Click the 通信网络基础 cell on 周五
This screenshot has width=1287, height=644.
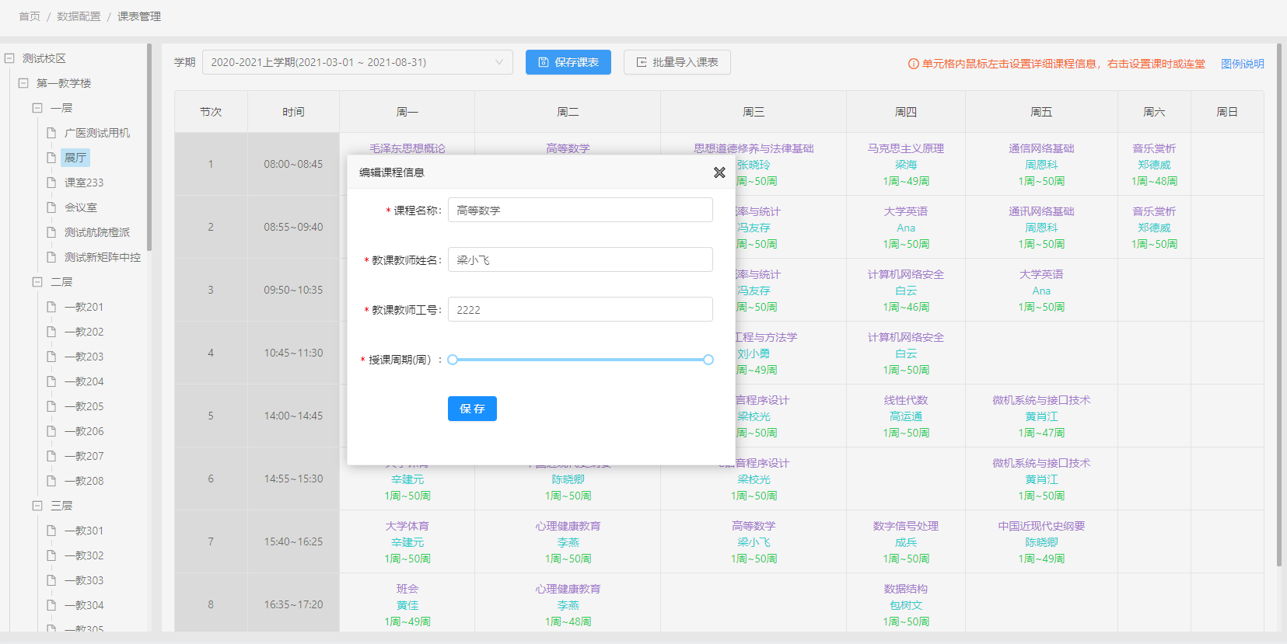(x=1041, y=164)
